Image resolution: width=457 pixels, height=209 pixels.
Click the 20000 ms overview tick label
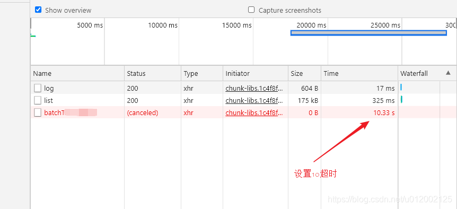click(x=312, y=25)
